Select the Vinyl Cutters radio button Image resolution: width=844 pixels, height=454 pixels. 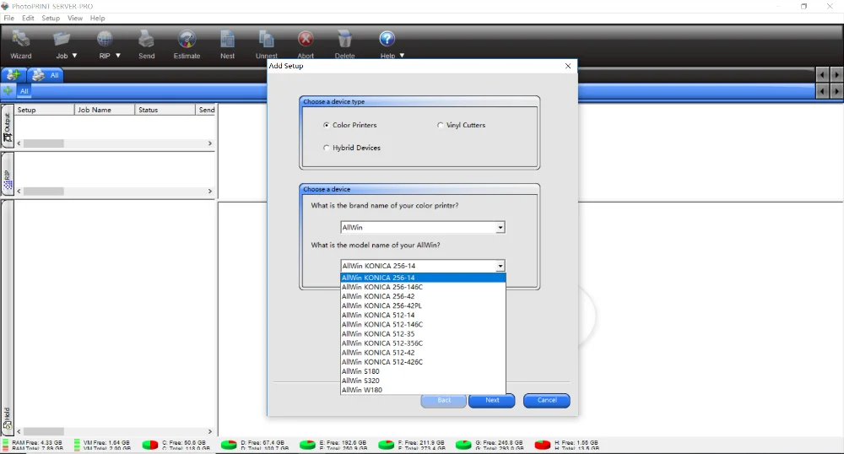point(440,125)
